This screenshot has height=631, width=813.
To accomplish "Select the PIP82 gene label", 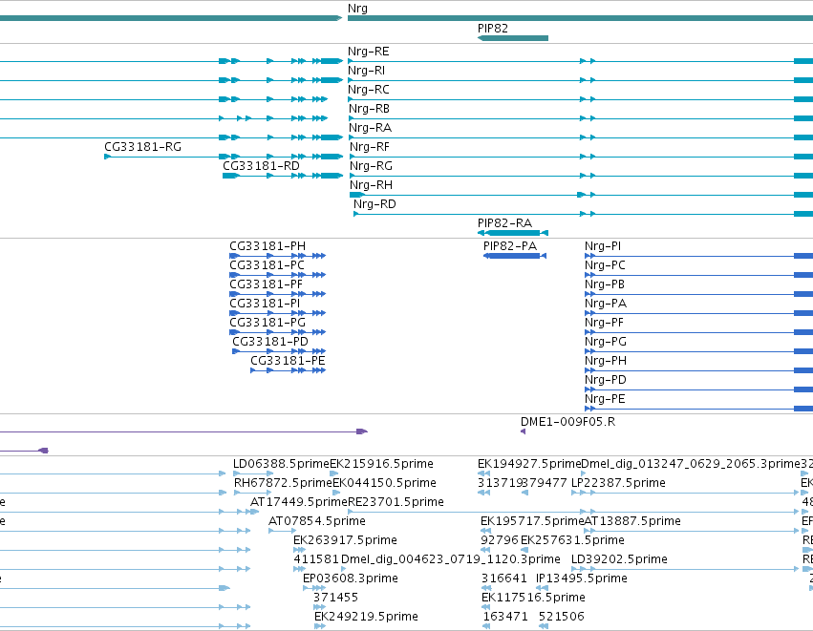I will click(493, 29).
